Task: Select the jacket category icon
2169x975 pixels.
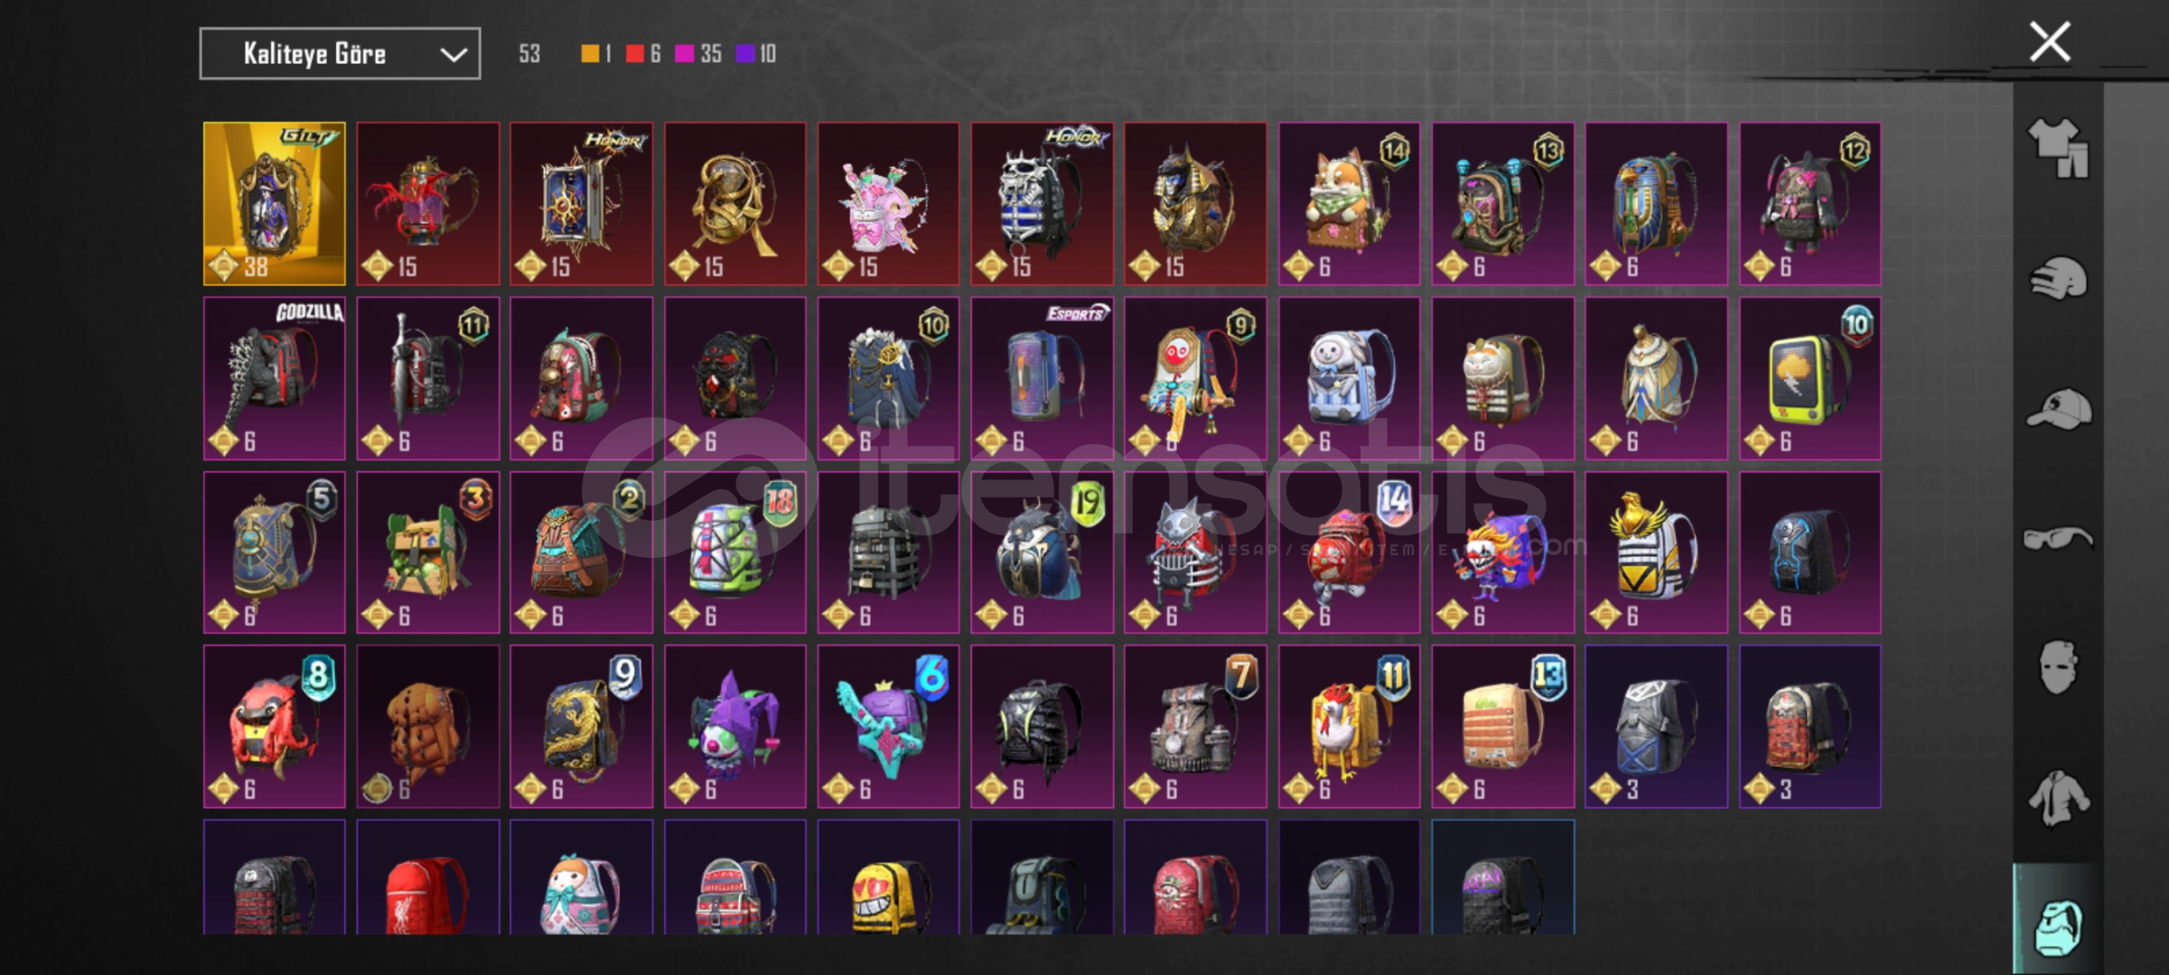Action: point(2058,798)
